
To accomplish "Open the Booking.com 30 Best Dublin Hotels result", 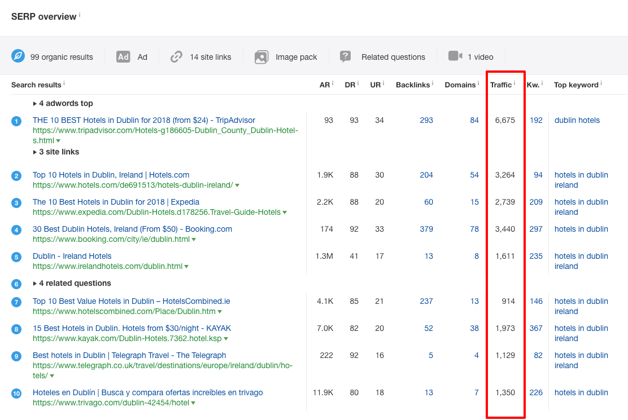I will [x=133, y=229].
